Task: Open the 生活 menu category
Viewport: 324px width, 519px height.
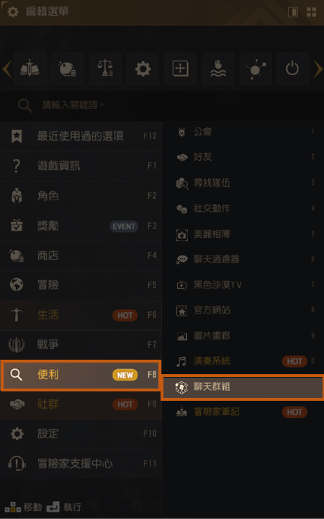Action: [x=81, y=315]
